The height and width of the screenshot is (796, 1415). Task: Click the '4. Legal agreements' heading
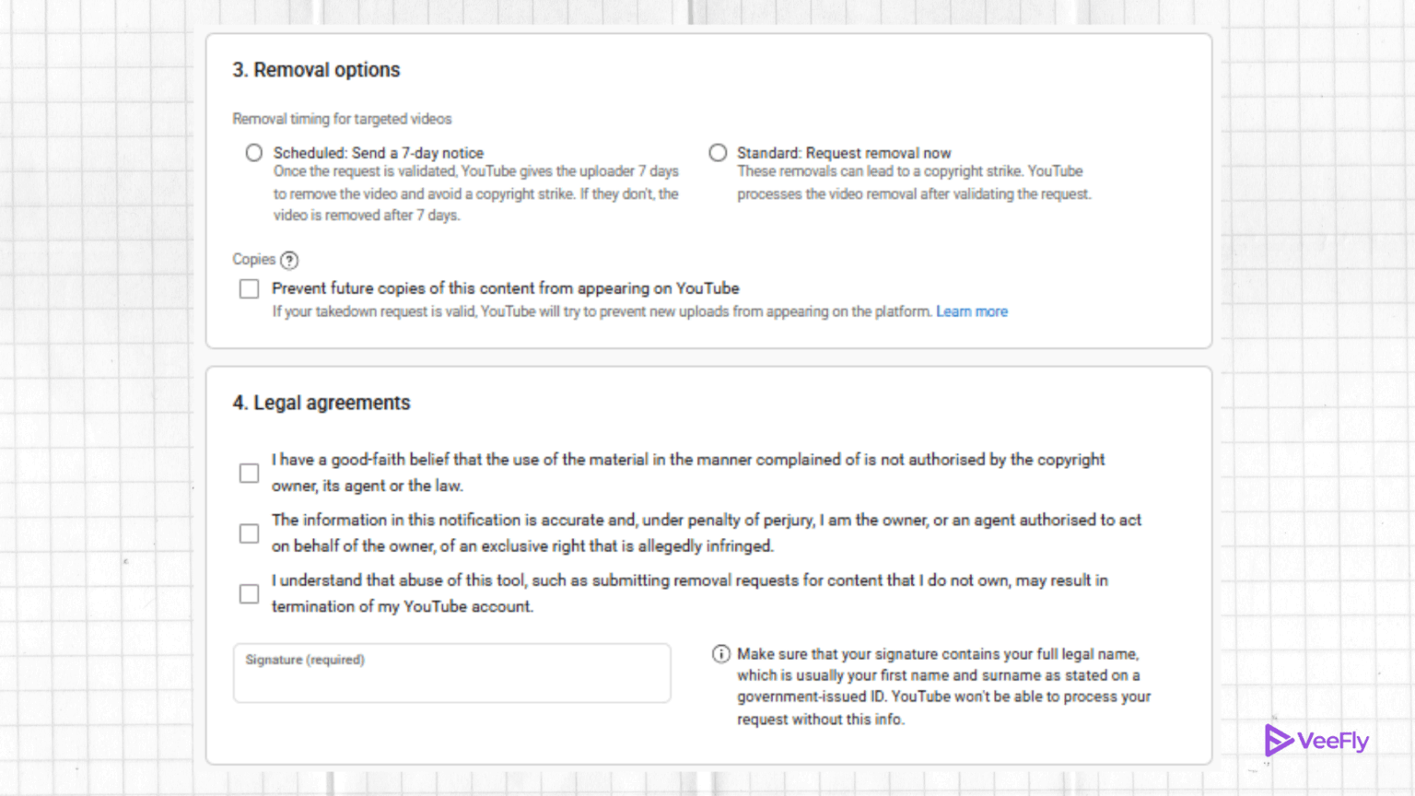[322, 403]
